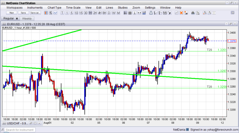The height and width of the screenshot is (133, 239).
Task: Toggle the crosshair cursor icon
Action: (125, 13)
